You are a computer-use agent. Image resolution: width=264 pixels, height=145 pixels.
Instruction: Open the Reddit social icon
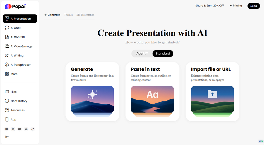[26, 129]
